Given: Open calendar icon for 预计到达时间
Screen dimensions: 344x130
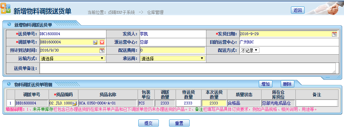Looking at the screenshot, I should [102, 50].
